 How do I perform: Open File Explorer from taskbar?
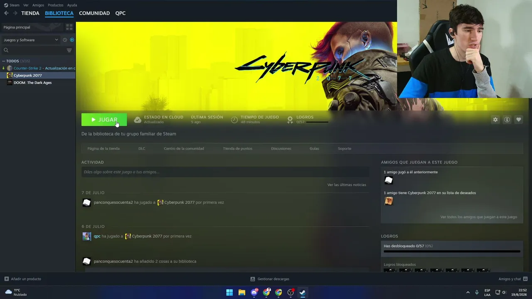[x=241, y=292]
